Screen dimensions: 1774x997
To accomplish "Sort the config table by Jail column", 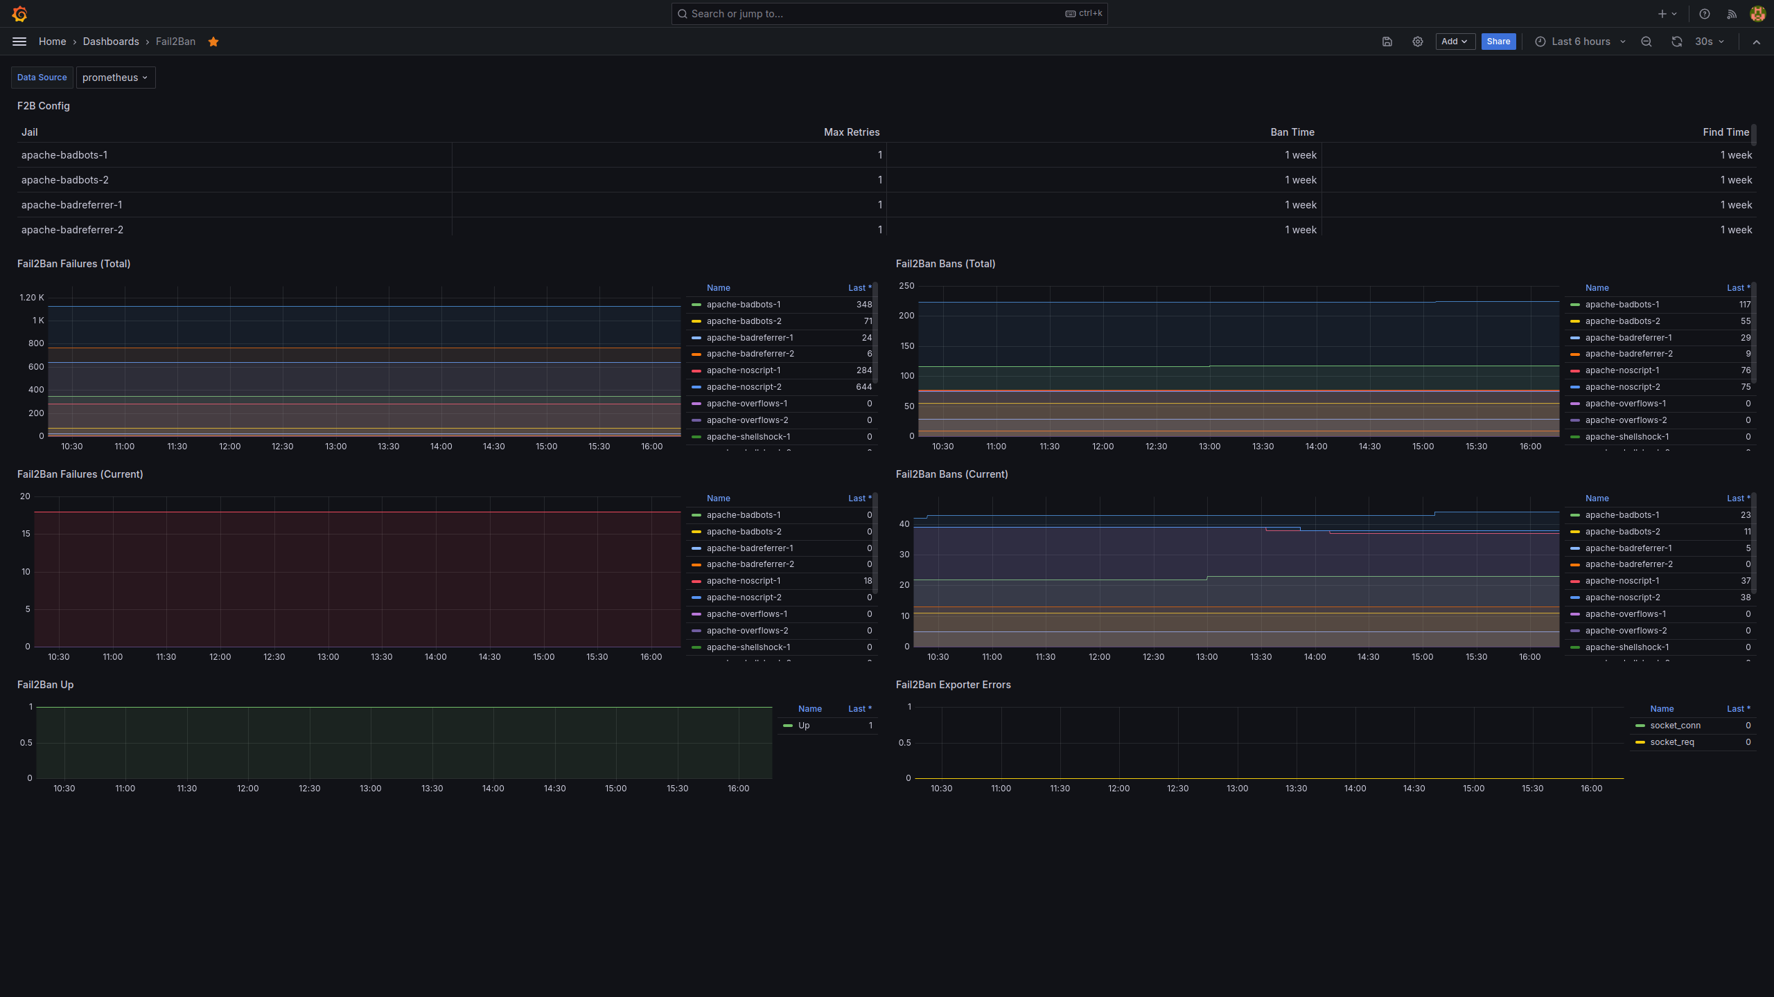I will pos(29,132).
